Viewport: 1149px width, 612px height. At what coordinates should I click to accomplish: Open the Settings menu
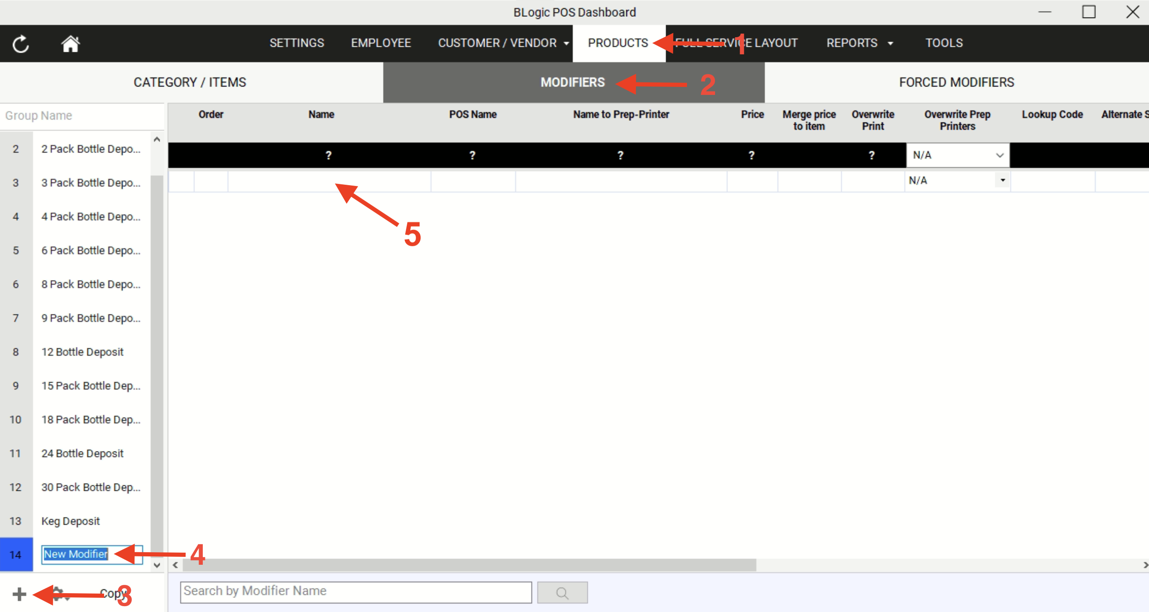296,43
